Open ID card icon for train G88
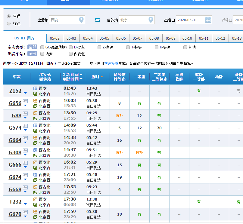This screenshot has height=224, width=243. pyautogui.click(x=25, y=114)
